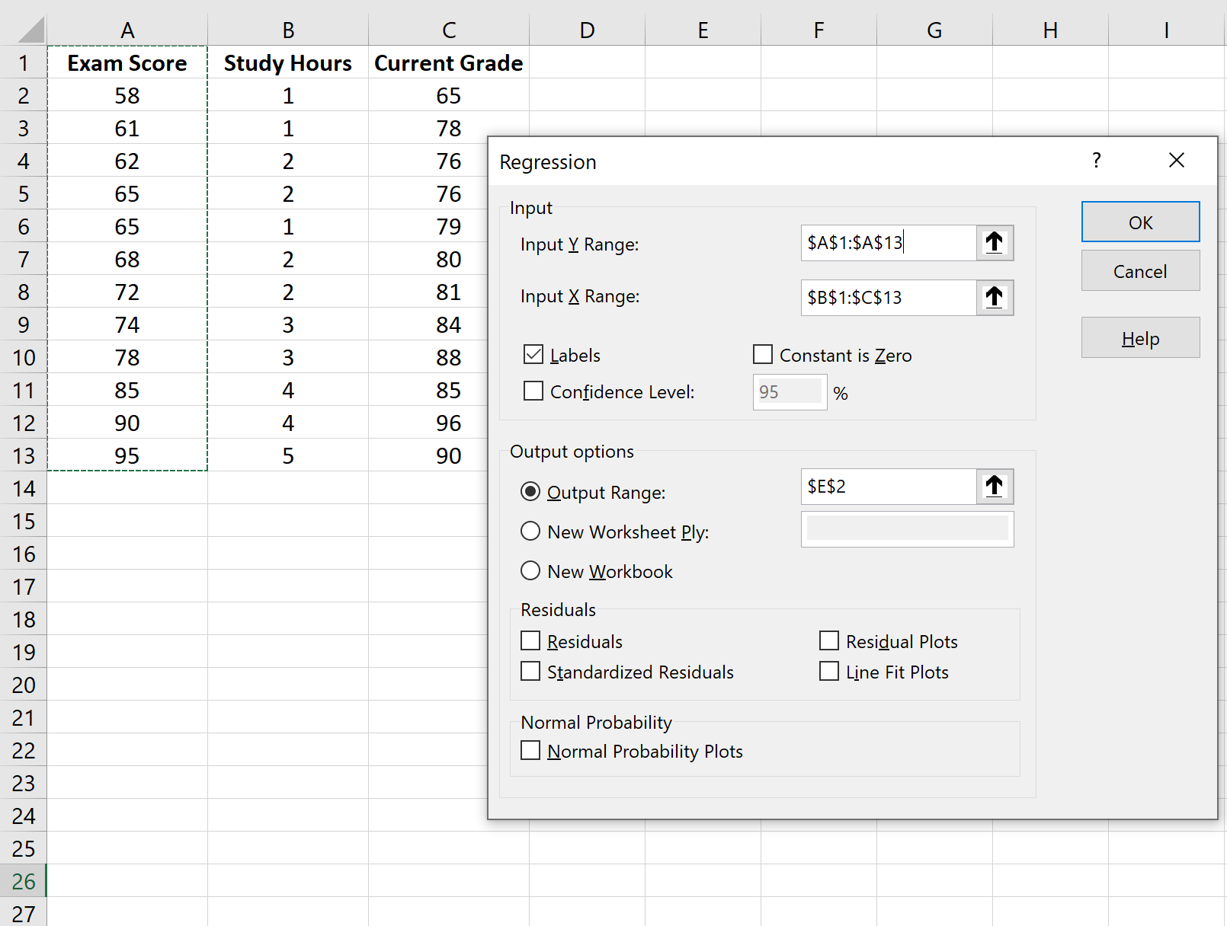The height and width of the screenshot is (926, 1227).
Task: Enable the Constant is Zero checkbox
Action: tap(762, 354)
